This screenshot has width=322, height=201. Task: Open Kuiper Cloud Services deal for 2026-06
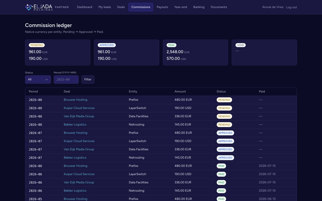[79, 174]
